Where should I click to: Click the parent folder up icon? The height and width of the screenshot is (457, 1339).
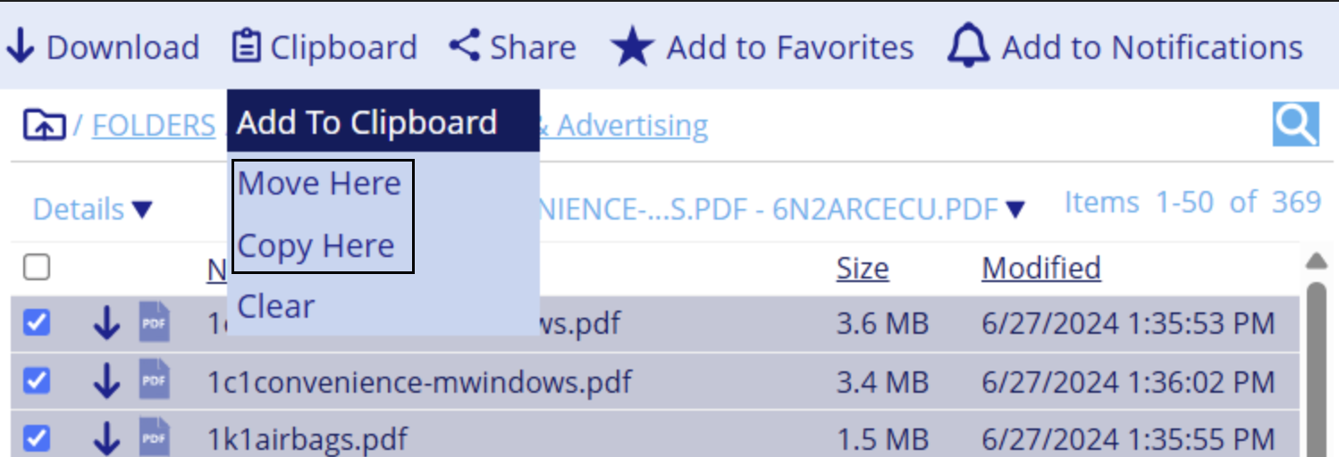click(x=44, y=126)
